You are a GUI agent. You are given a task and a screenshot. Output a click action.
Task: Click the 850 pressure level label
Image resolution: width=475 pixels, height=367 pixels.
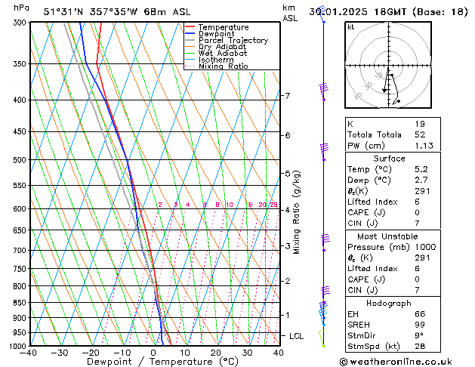21,303
